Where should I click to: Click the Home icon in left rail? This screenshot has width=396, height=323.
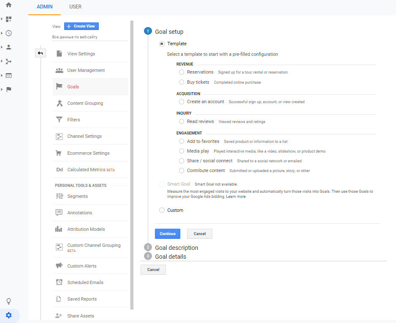click(8, 5)
